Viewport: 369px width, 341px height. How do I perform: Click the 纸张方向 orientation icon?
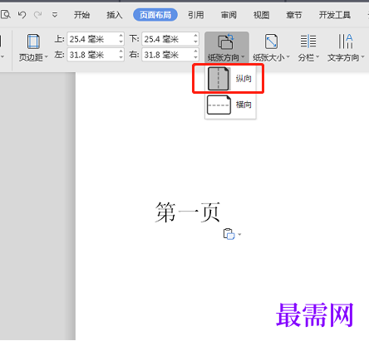(x=226, y=41)
